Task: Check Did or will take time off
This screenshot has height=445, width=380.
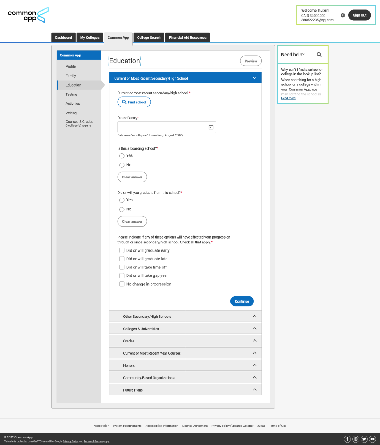Action: [122, 267]
